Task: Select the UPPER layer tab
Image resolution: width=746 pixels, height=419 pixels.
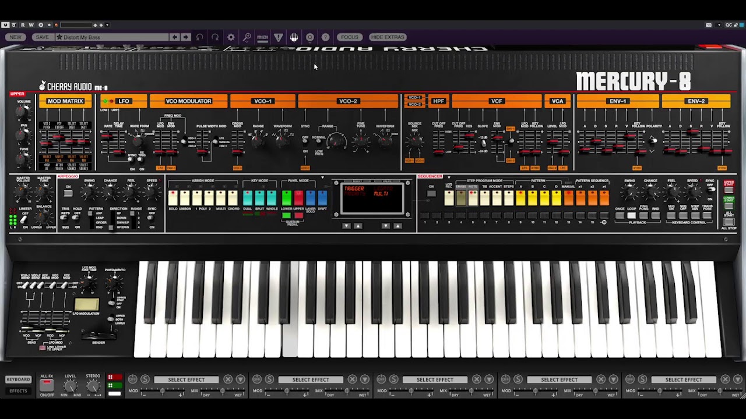Action: 17,94
